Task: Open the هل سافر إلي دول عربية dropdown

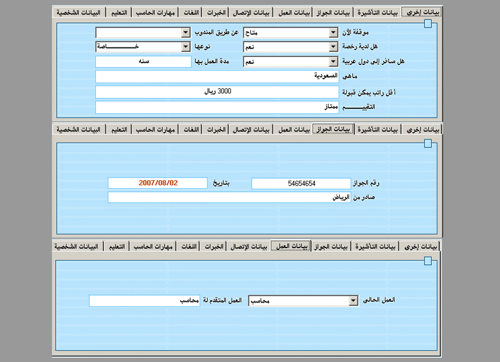Action: pos(290,61)
